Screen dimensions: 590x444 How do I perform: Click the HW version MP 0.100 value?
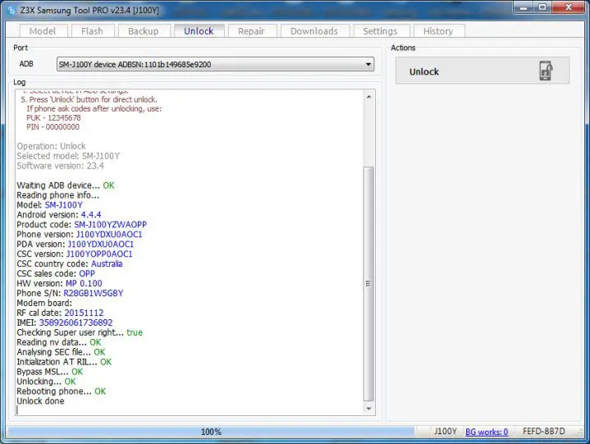(x=84, y=283)
